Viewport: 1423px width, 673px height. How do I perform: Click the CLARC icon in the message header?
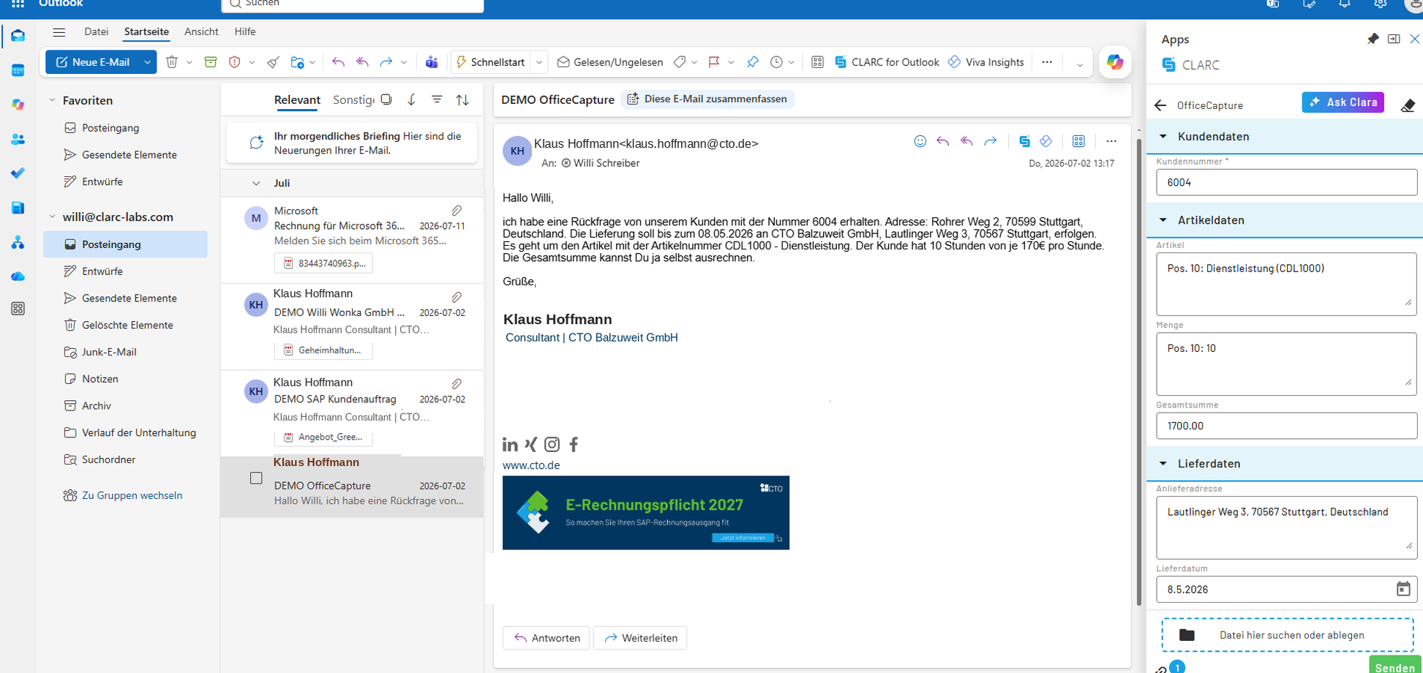coord(1024,141)
